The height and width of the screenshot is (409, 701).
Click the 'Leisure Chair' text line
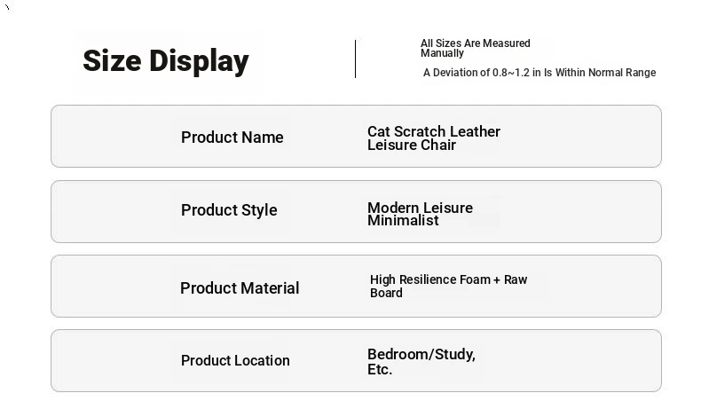(x=412, y=145)
